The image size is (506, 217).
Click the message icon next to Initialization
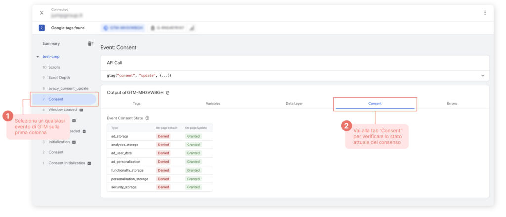coord(74,142)
